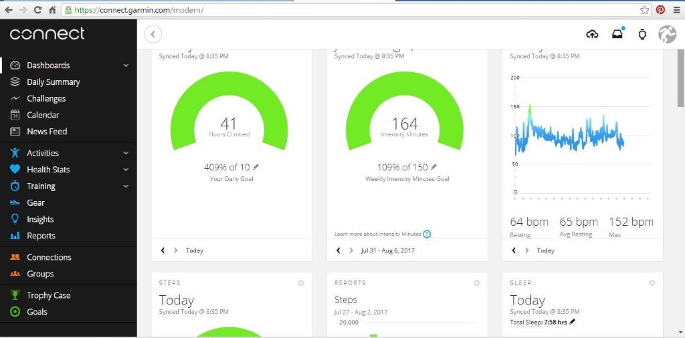Expand the Training menu chevron
The image size is (685, 338).
[126, 186]
